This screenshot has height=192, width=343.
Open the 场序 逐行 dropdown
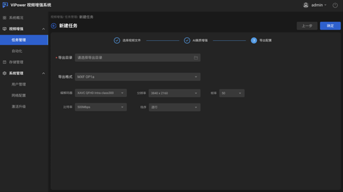[174, 107]
